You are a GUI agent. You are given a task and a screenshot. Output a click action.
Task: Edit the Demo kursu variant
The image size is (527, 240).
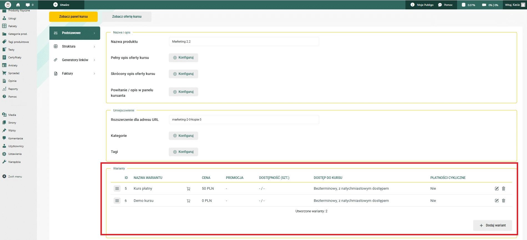point(497,201)
